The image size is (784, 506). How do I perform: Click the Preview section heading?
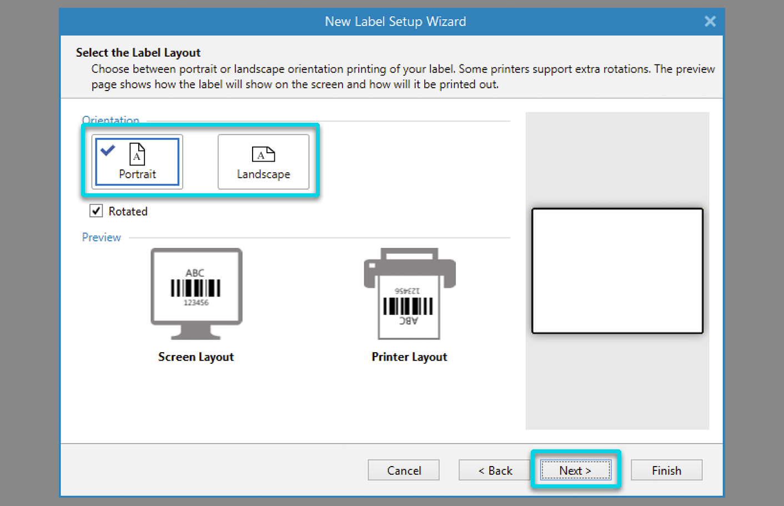(x=102, y=238)
